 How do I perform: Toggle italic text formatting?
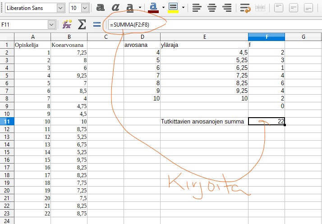(x=115, y=8)
